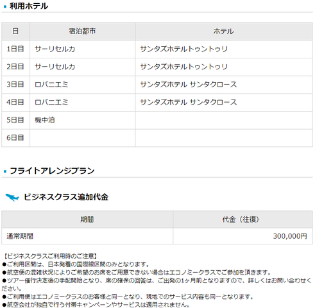The height and width of the screenshot is (308, 315).
Task: Click the note about 付帯キャンペーンやサービス
Action: [96, 305]
